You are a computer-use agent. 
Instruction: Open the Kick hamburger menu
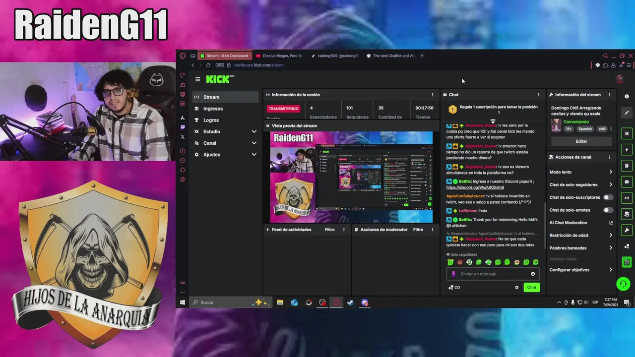tap(197, 79)
